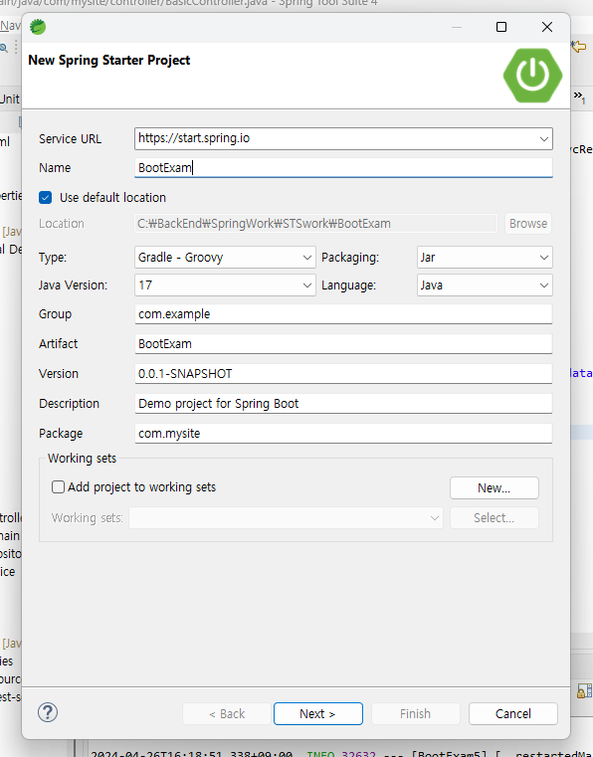Click the Browse location button
Screen dimensions: 593x757
pos(528,224)
